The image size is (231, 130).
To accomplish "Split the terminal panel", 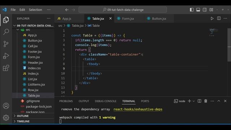I will (199, 101).
